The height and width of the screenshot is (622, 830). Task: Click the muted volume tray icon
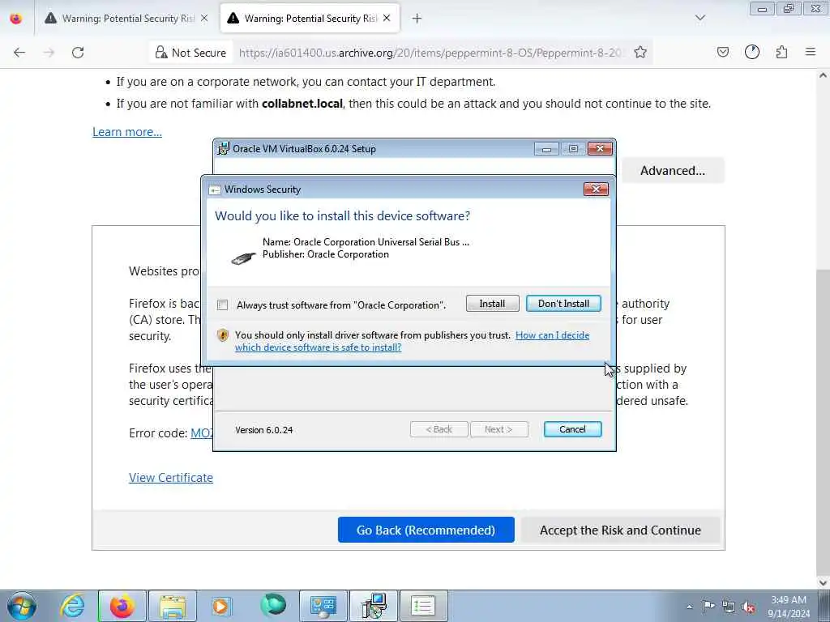(x=748, y=607)
